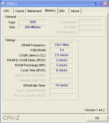Image resolution: width=109 pixels, height=123 pixels.
Task: Select the 2.5 clocks CAS Latency field
Action: [62, 55]
